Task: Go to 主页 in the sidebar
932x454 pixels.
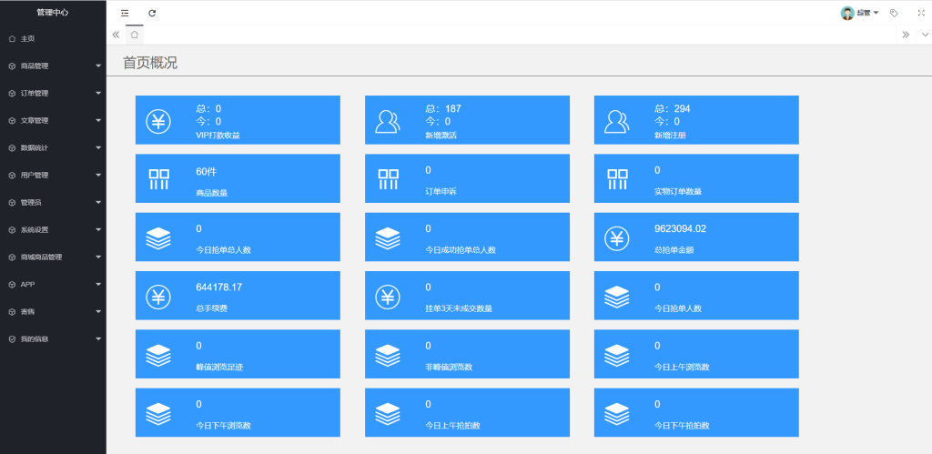Action: (x=27, y=38)
